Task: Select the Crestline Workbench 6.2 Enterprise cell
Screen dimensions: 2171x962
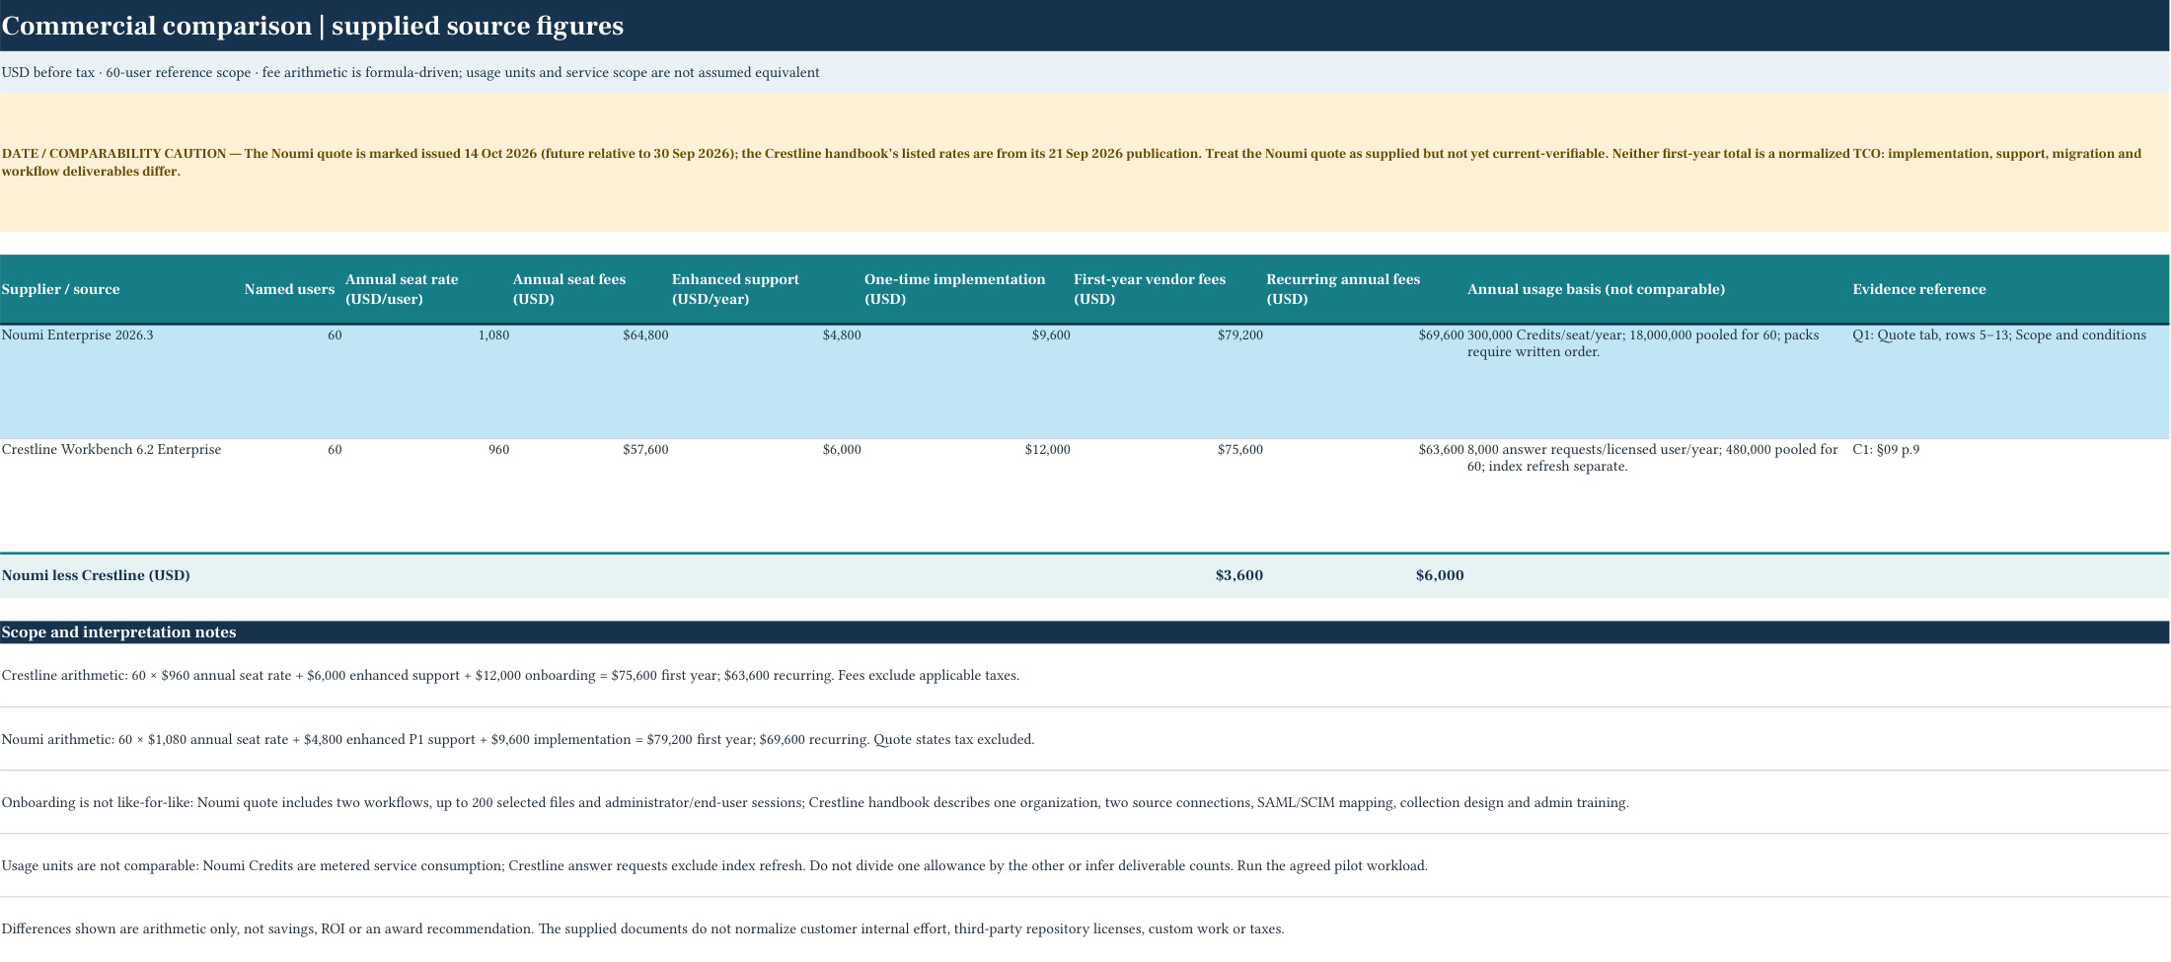Action: tap(121, 495)
